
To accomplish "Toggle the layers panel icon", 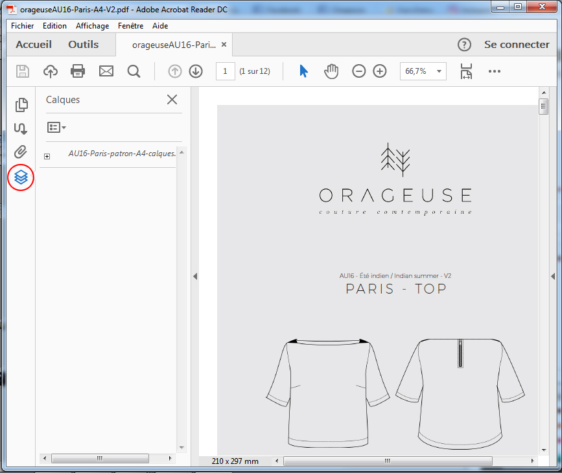I will click(x=21, y=177).
